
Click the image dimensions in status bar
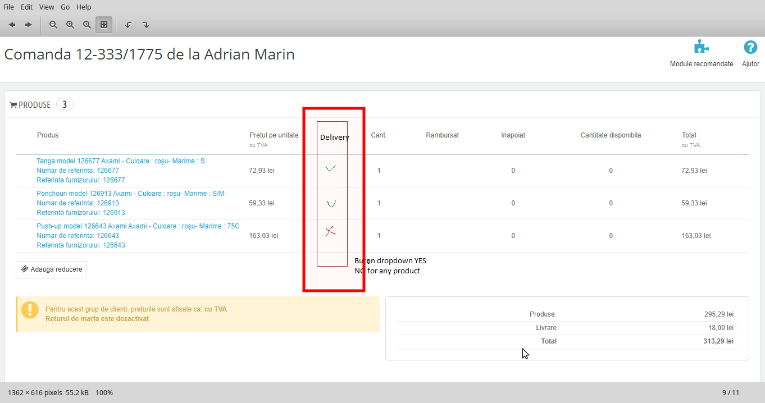(35, 393)
